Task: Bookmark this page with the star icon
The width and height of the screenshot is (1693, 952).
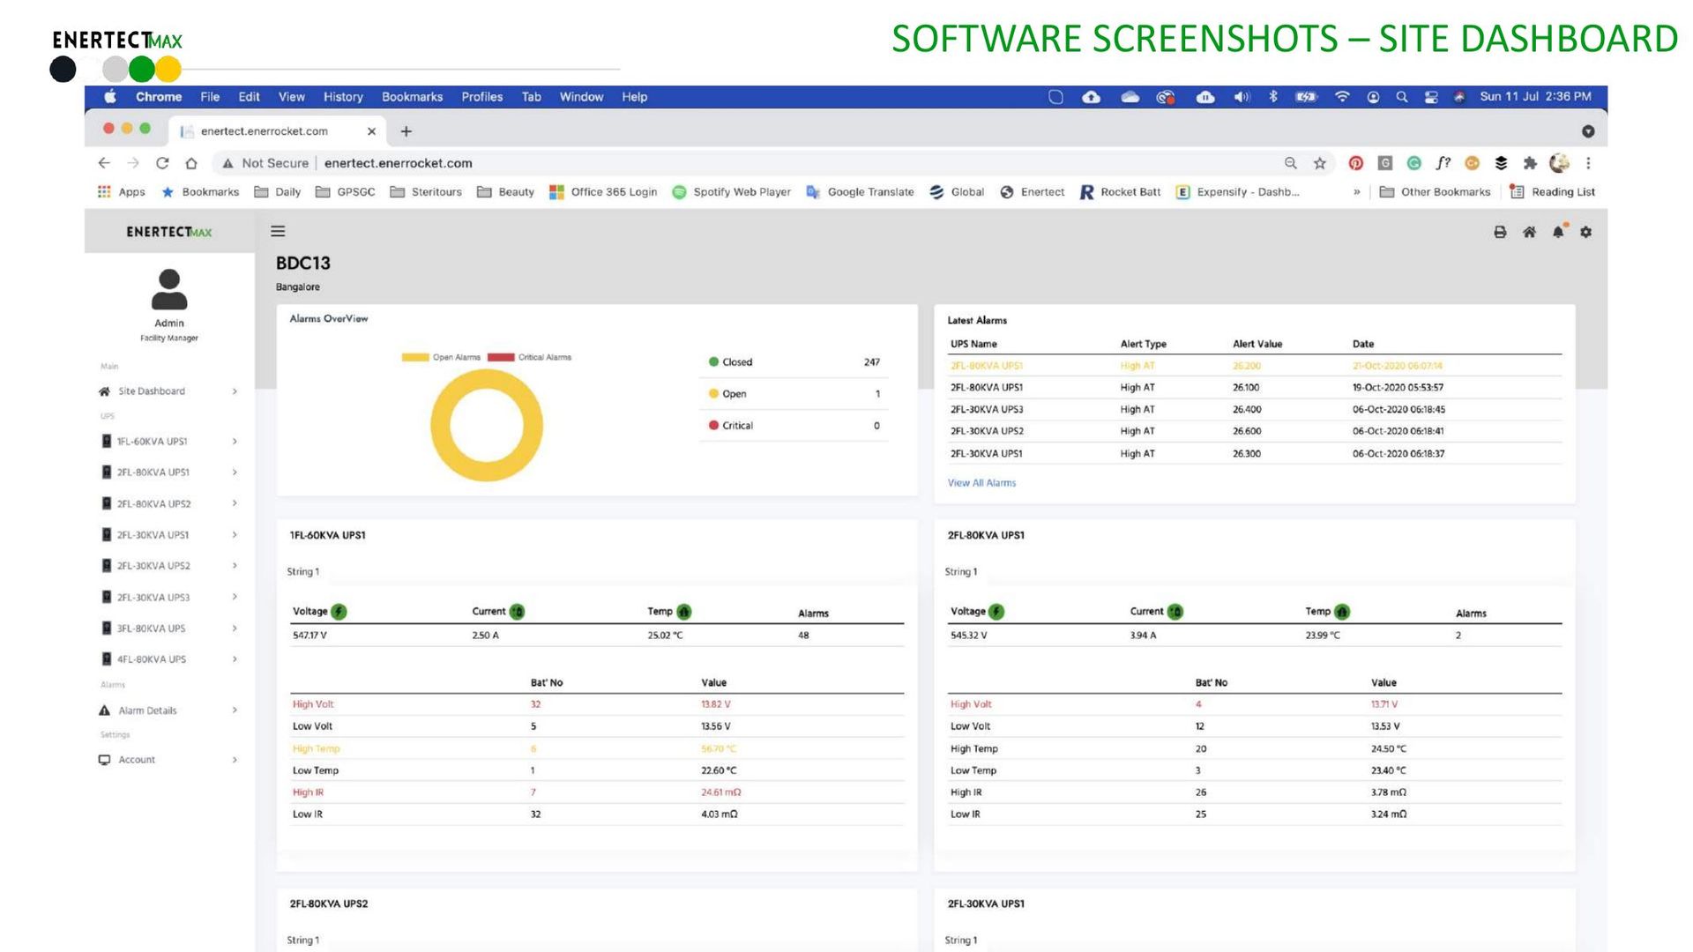Action: [x=1320, y=163]
